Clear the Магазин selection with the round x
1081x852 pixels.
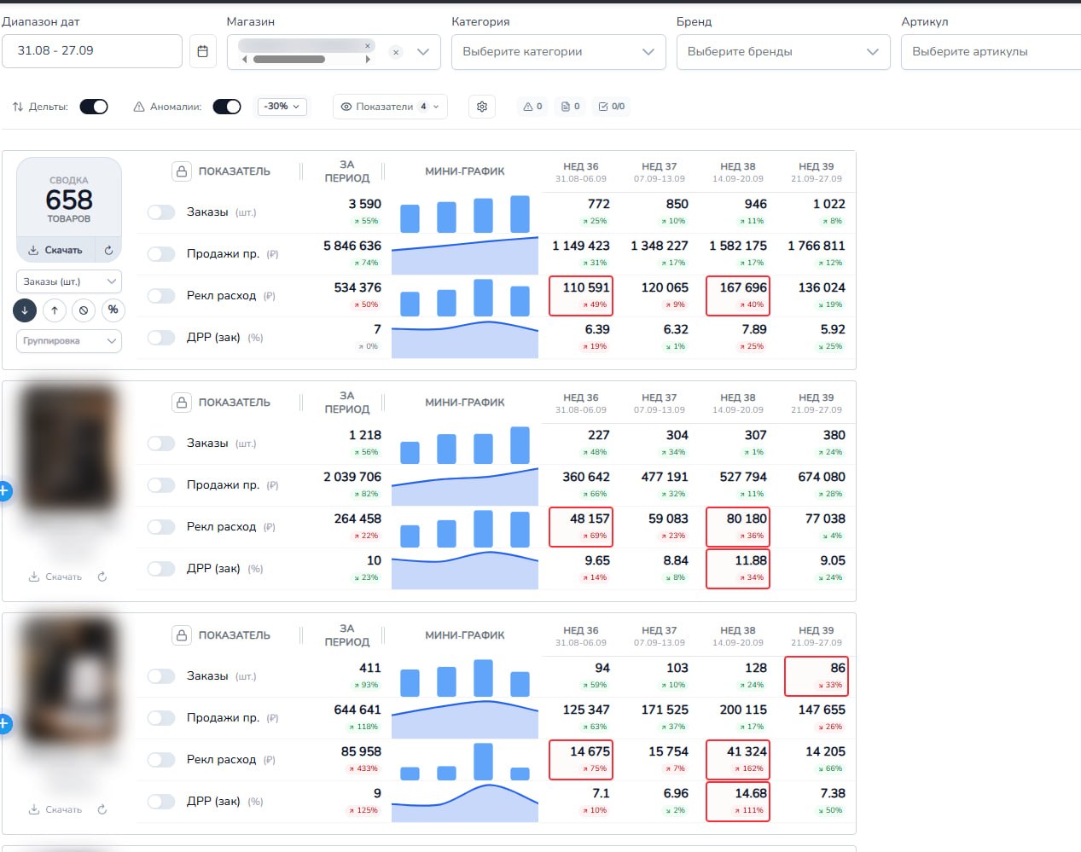(396, 52)
